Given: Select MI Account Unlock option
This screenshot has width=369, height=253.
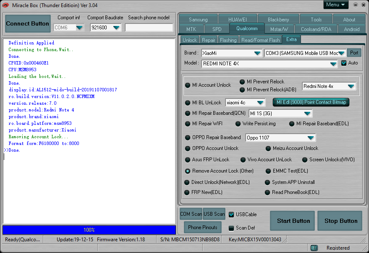Looking at the screenshot, I should click(188, 85).
